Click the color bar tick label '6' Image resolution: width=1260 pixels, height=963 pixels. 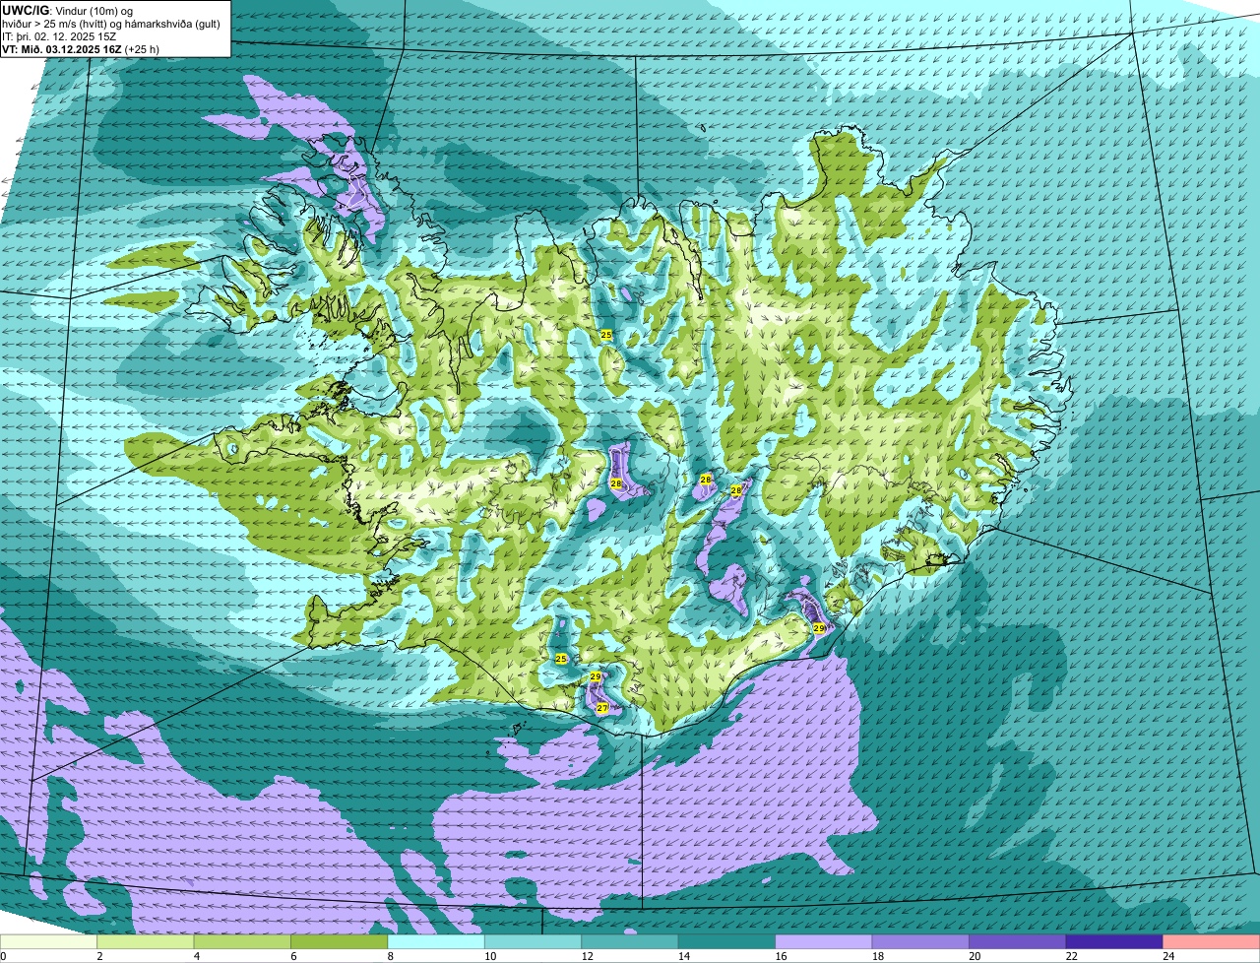pos(293,956)
